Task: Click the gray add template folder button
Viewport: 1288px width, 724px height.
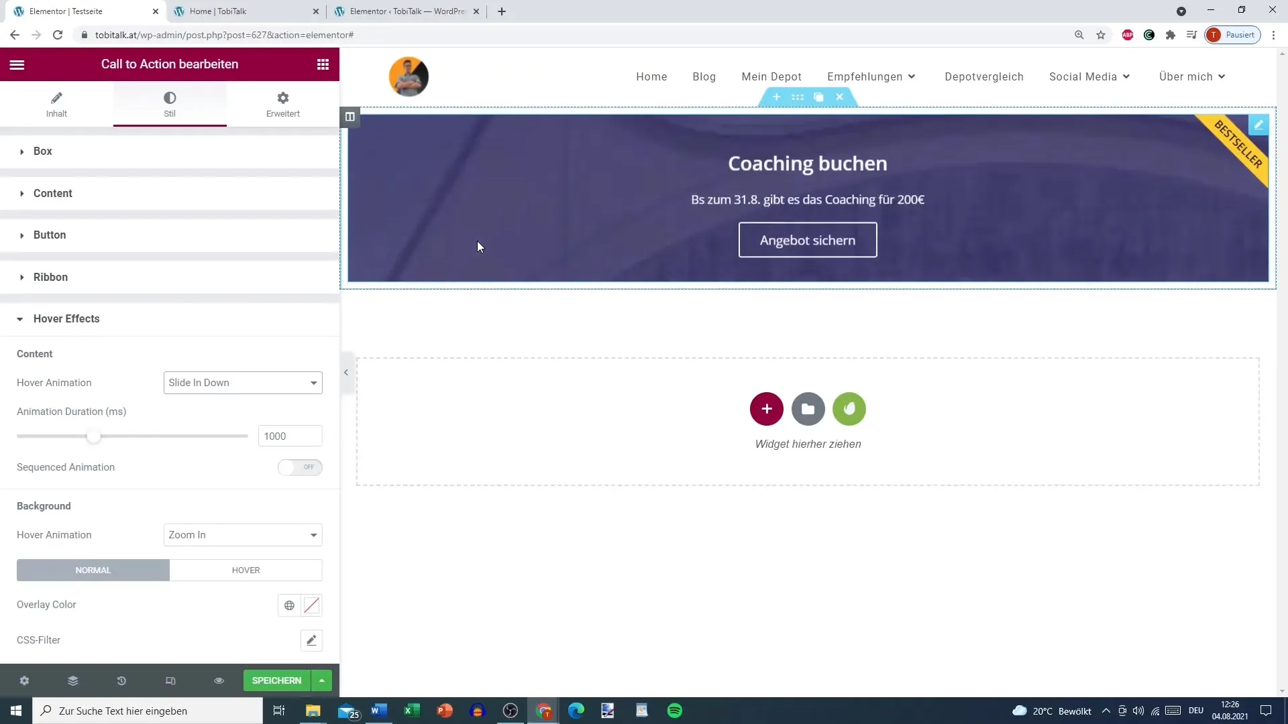Action: [808, 409]
